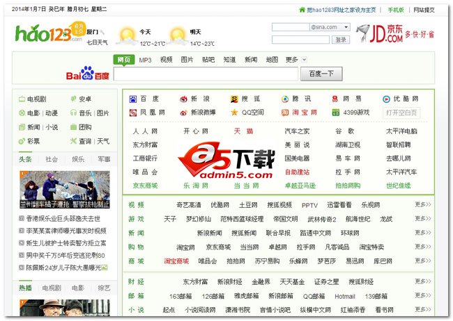Click the 电影 film reel icon
Image resolution: width=453 pixels, height=321 pixels.
click(22, 113)
